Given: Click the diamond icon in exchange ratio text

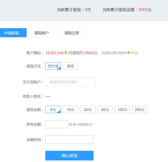Looking at the screenshot, I should point(128,53).
